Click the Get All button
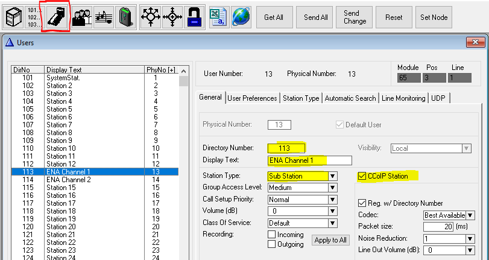Screen dimensions: 489x260 (274, 17)
